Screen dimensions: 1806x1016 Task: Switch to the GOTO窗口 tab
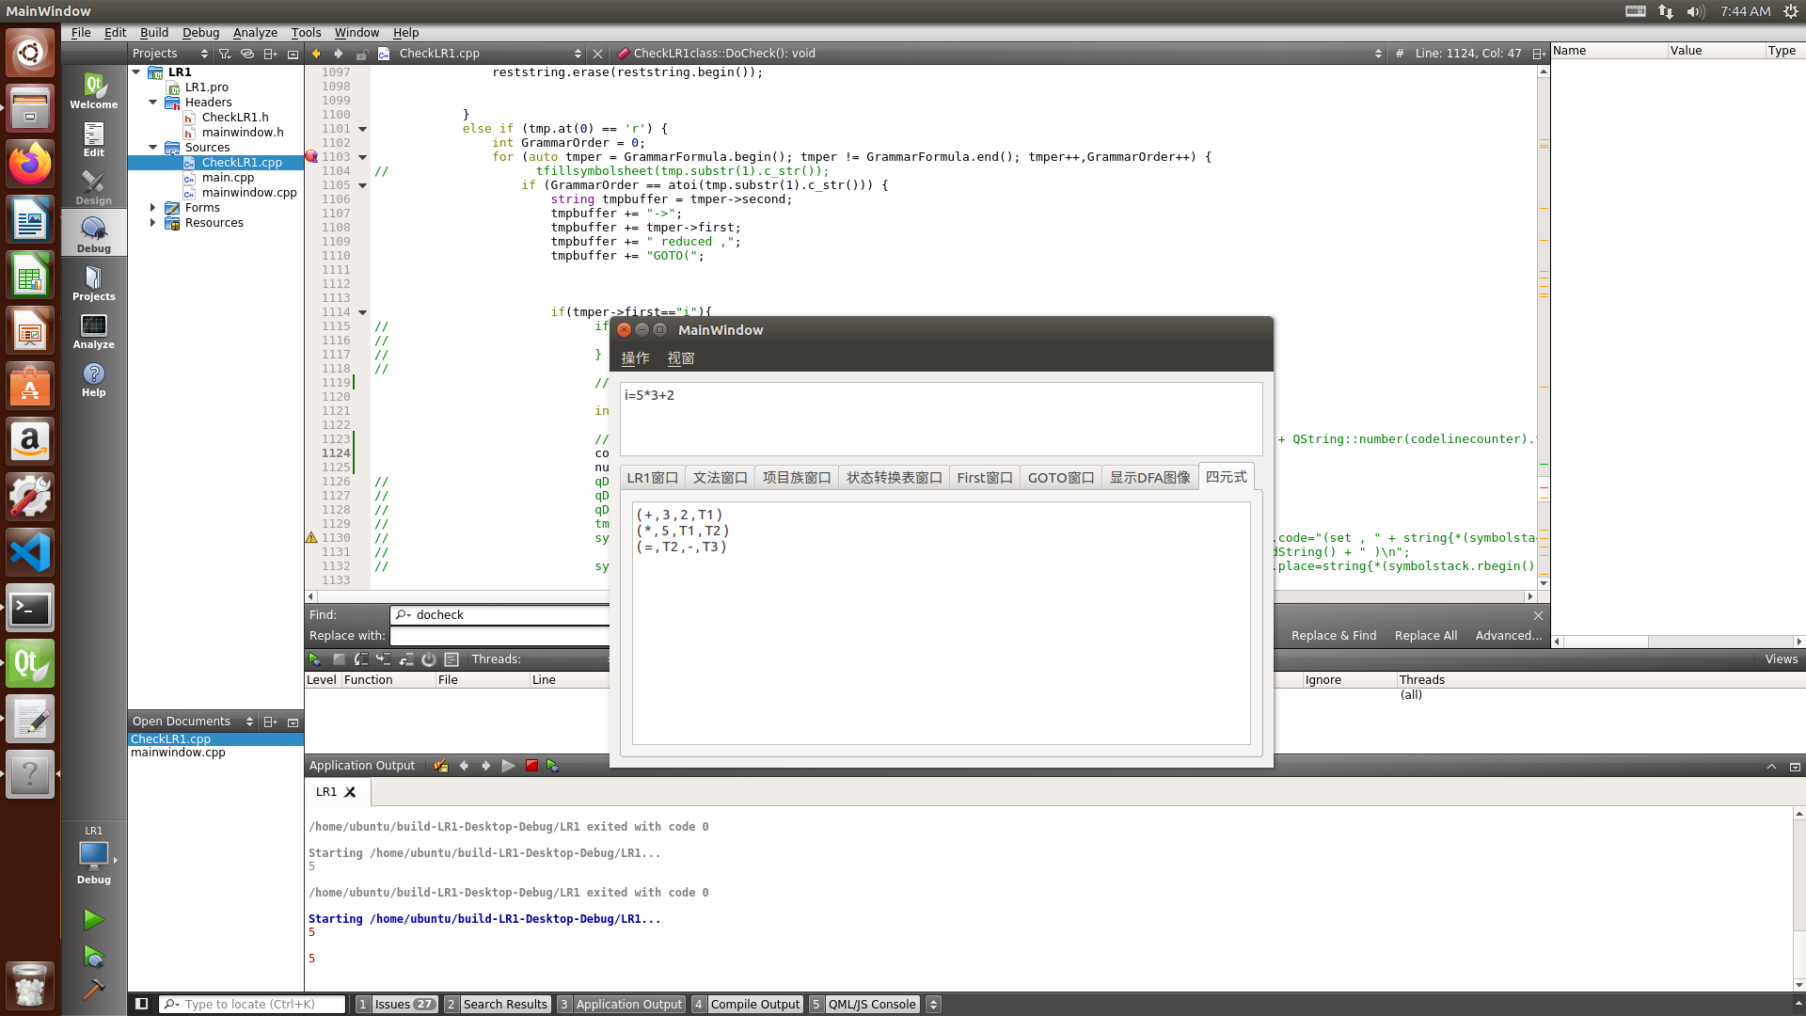tap(1060, 478)
